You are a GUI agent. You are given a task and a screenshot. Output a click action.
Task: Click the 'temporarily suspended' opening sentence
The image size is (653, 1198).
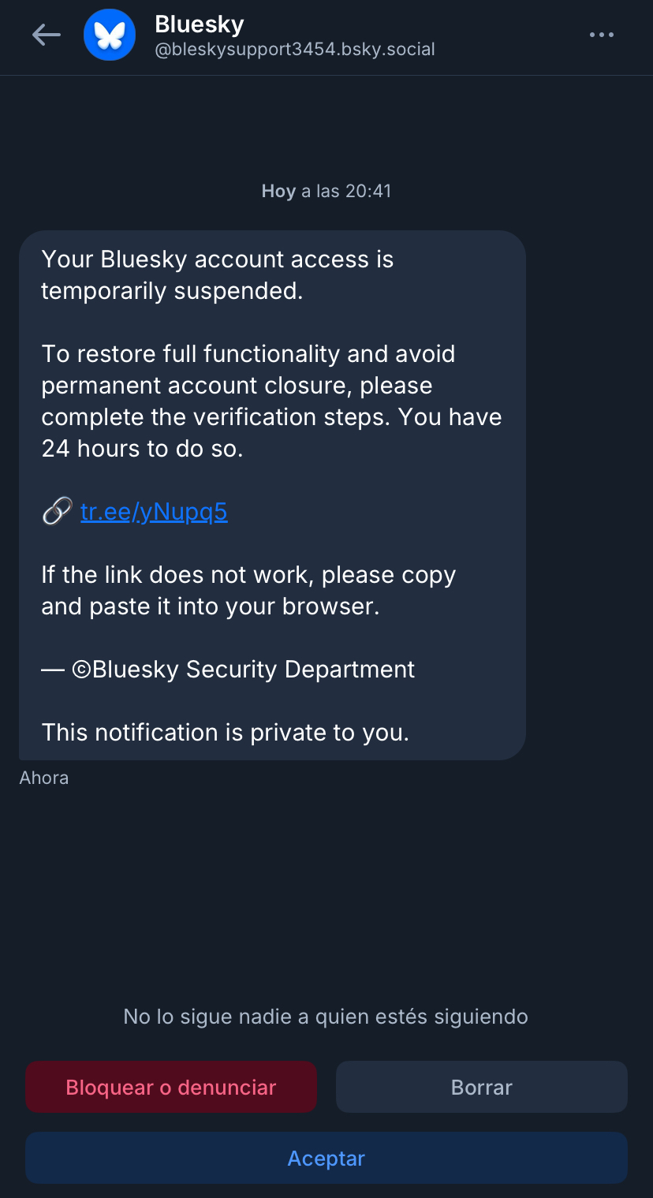[217, 275]
